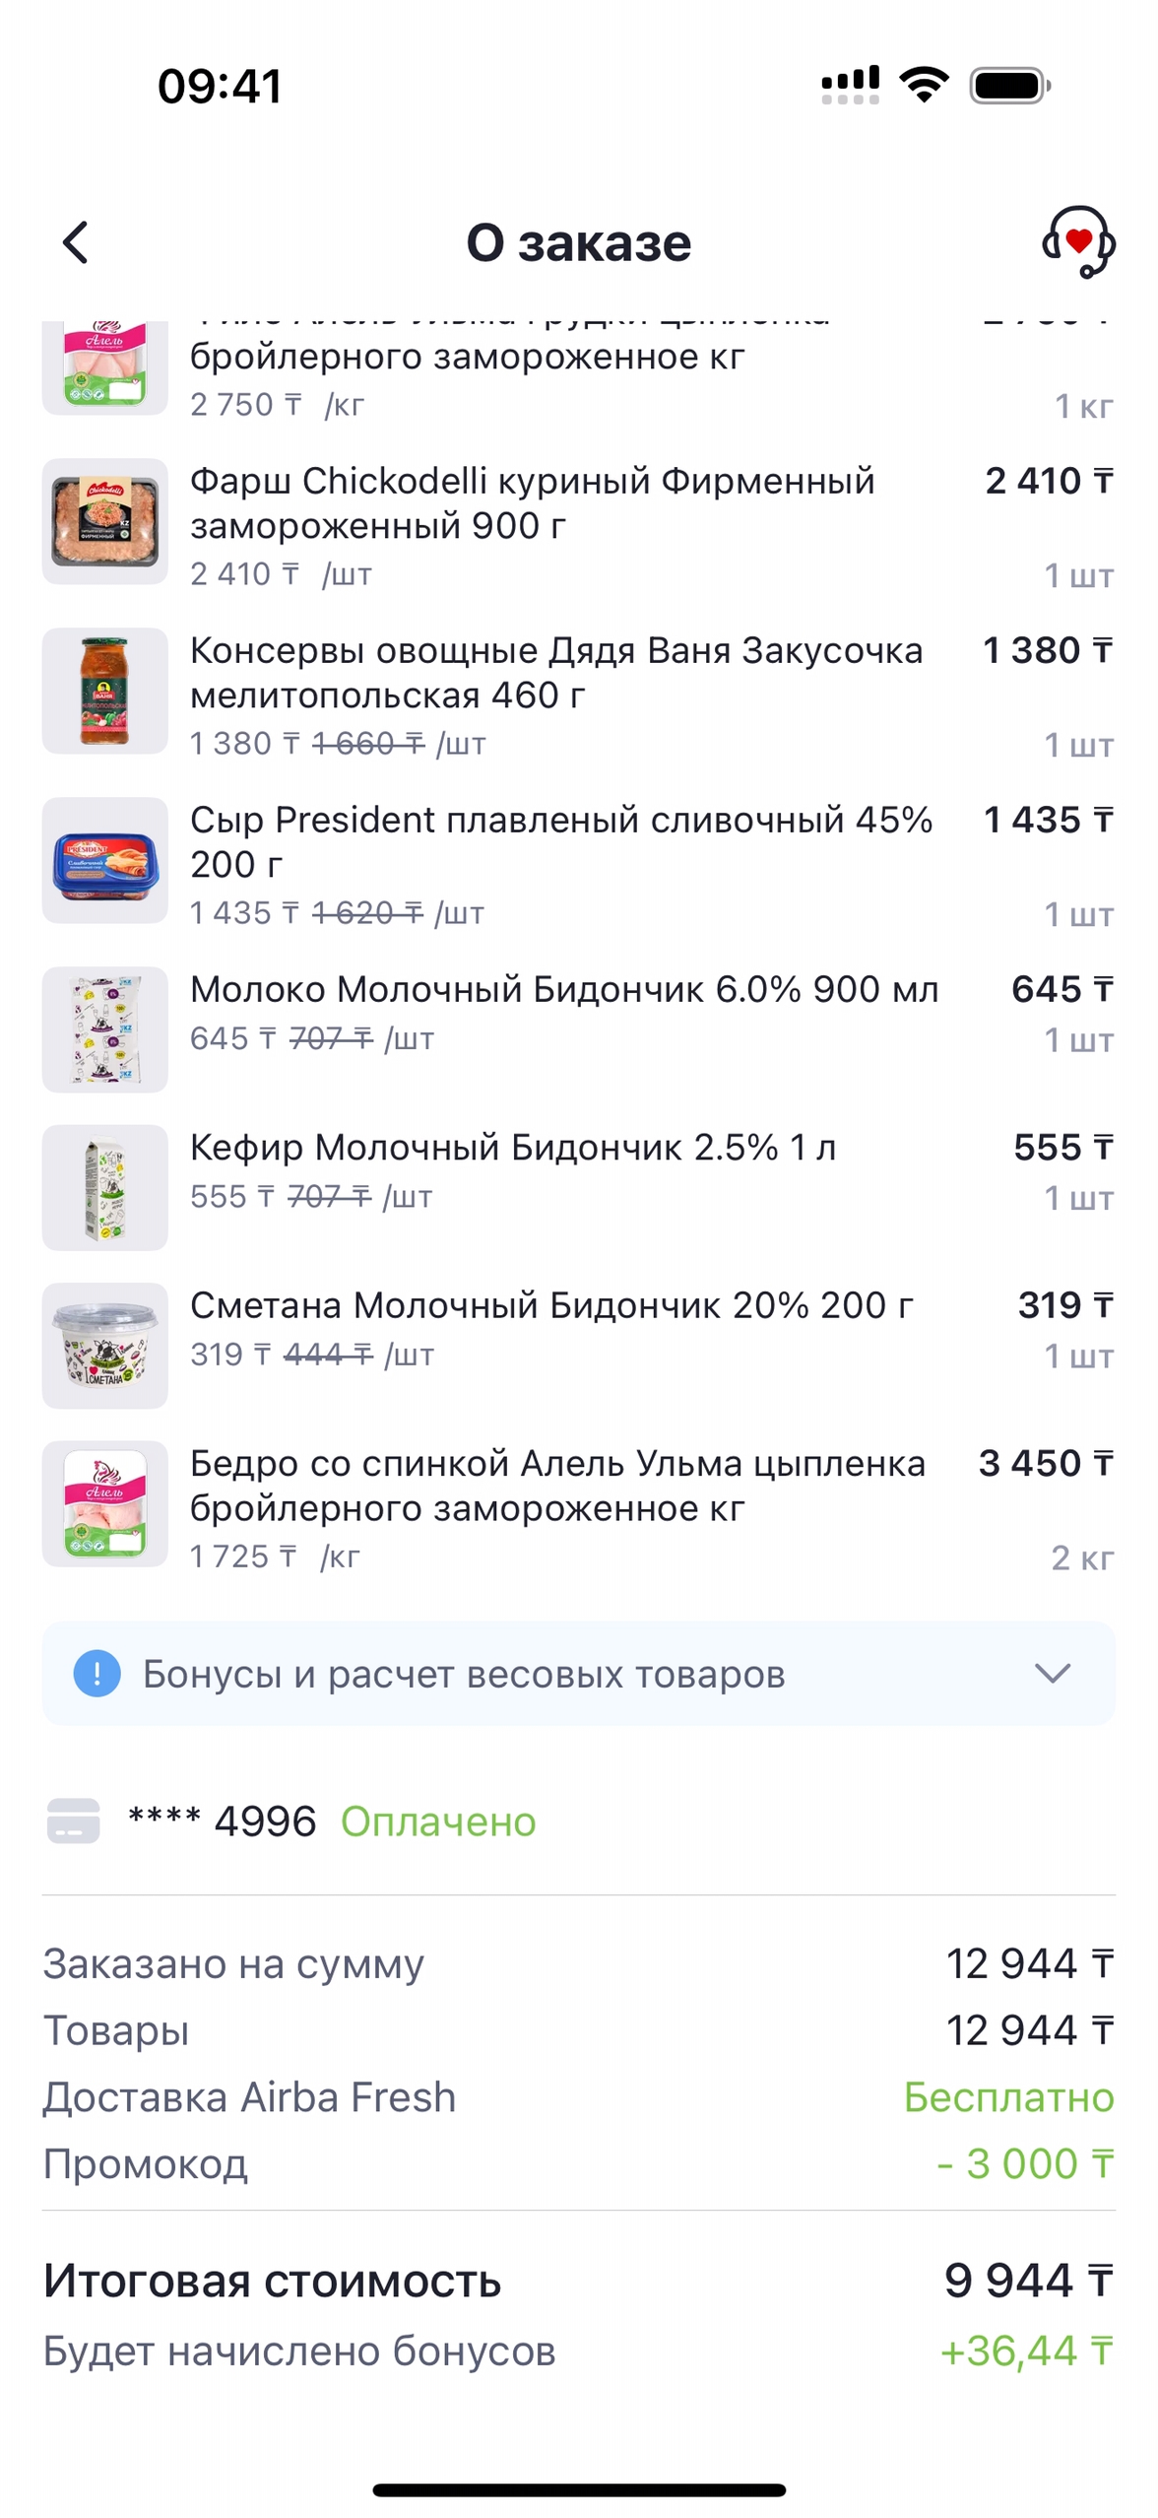
Task: Open kefir carton product image
Action: click(104, 1187)
